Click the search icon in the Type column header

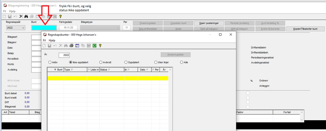pos(72,70)
